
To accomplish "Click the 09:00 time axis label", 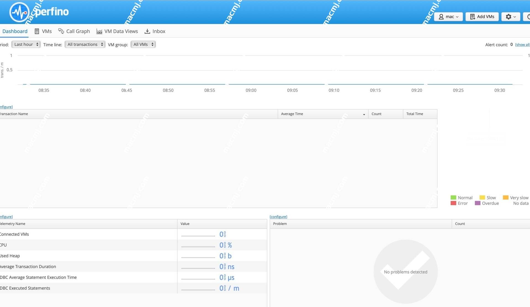I will pyautogui.click(x=251, y=90).
